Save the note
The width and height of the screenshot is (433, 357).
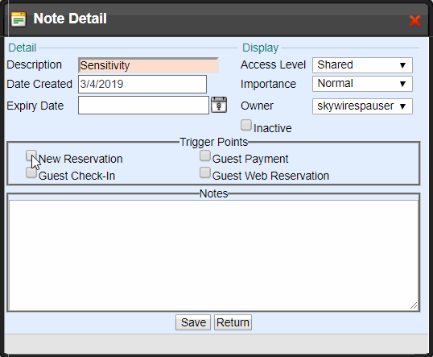(x=193, y=322)
